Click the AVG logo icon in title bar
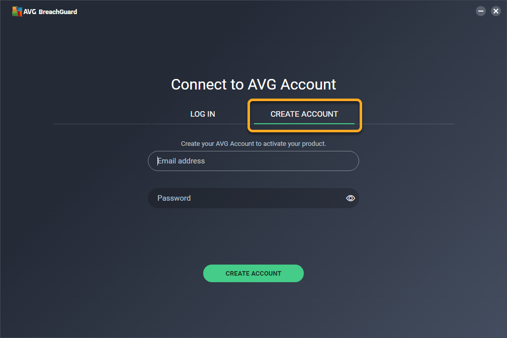Screen dimensions: 507x338 (x=17, y=12)
